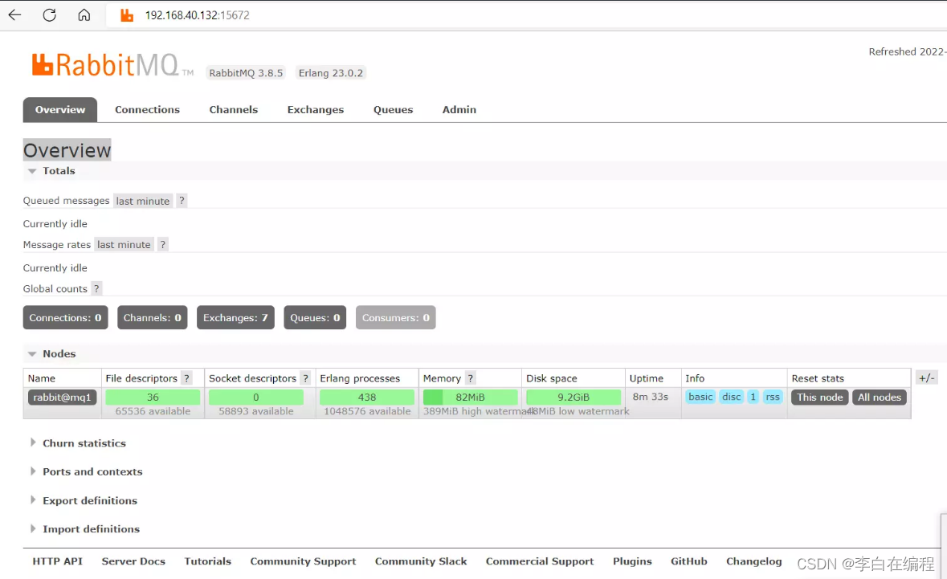
Task: Click RabbitMQ 3.8.5 version label
Action: coord(246,73)
